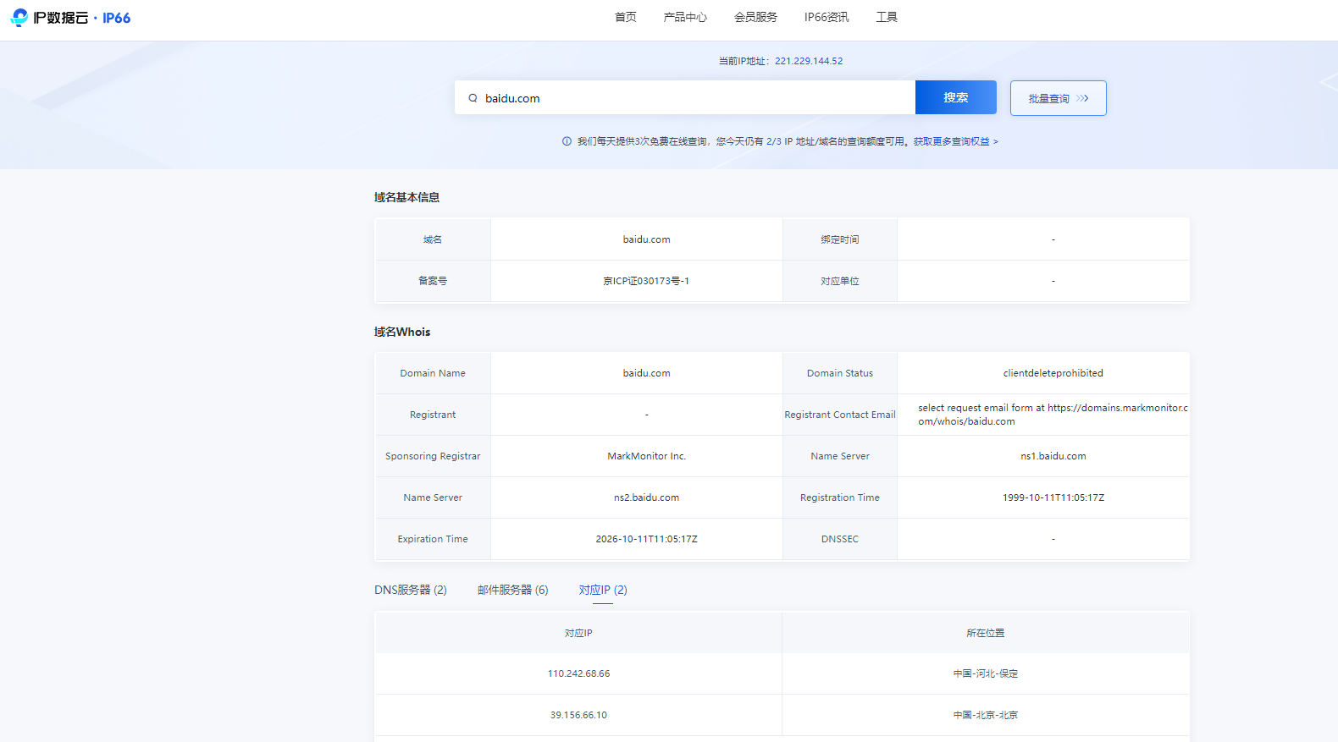Viewport: 1338px width, 742px height.
Task: Click the 搜索 search button
Action: [x=956, y=97]
